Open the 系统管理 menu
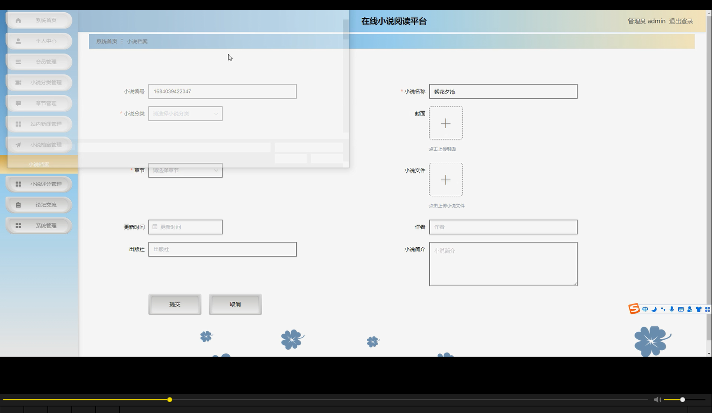 pos(39,225)
